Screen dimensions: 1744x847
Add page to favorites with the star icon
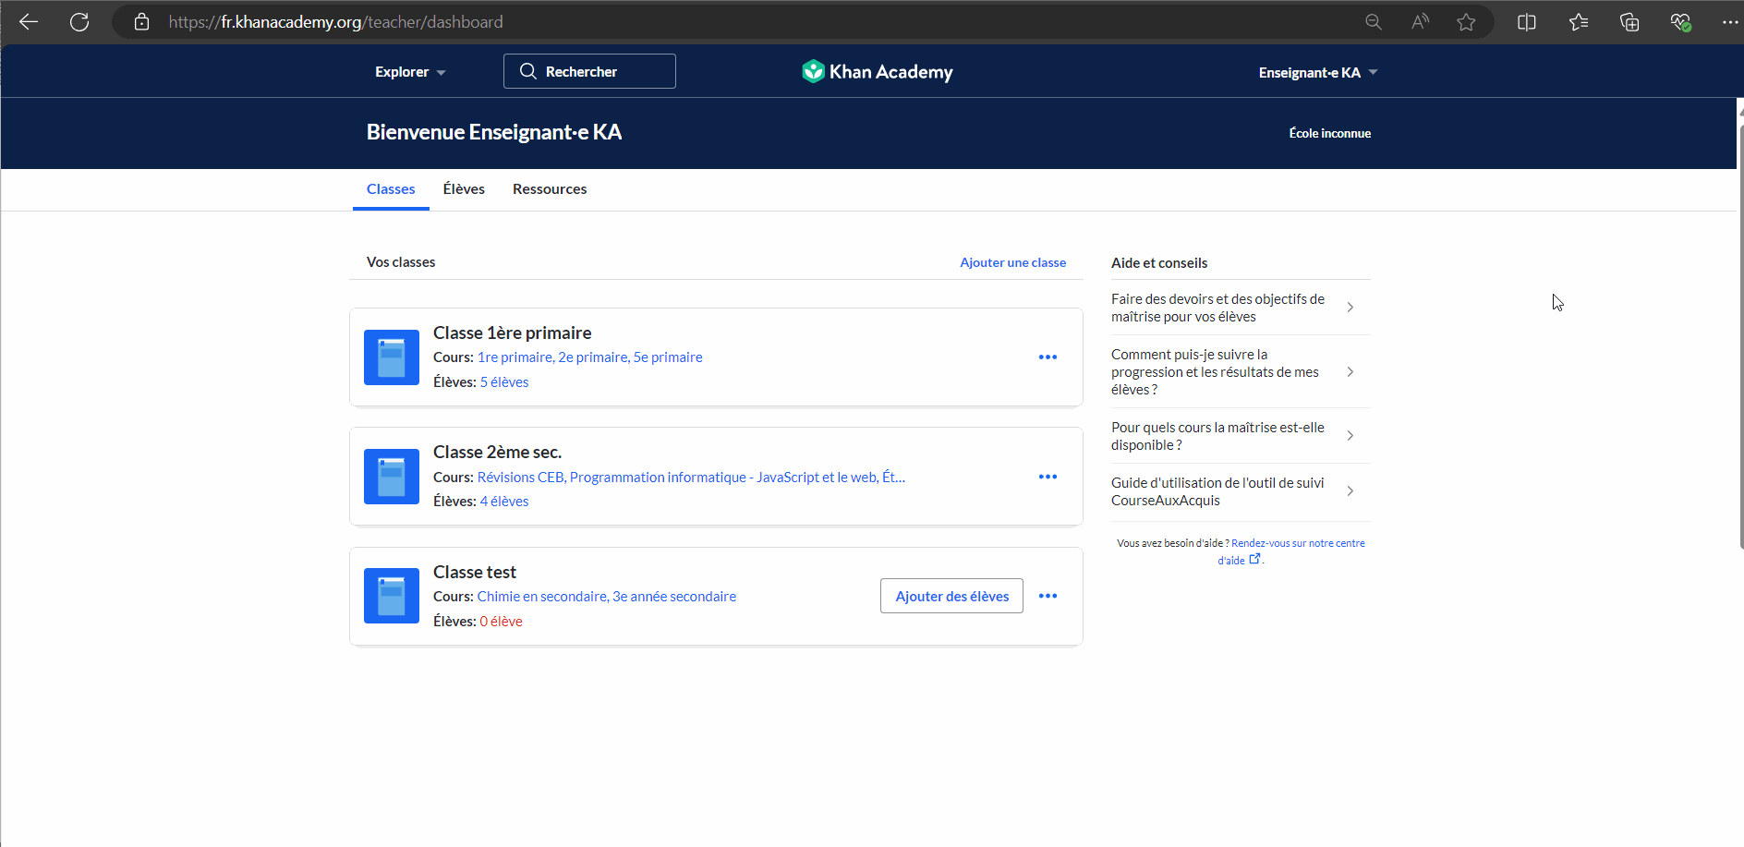pyautogui.click(x=1466, y=22)
